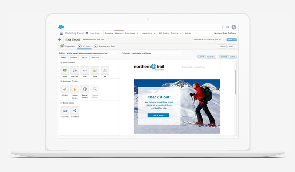Click the email canvas vertical scrollbar
295x172 pixels.
point(235,82)
